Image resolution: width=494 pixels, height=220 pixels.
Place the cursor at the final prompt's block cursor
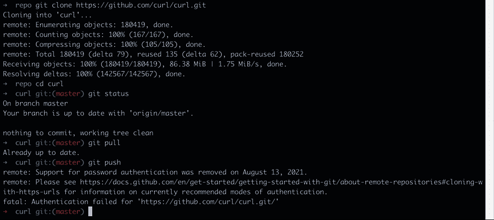point(90,211)
